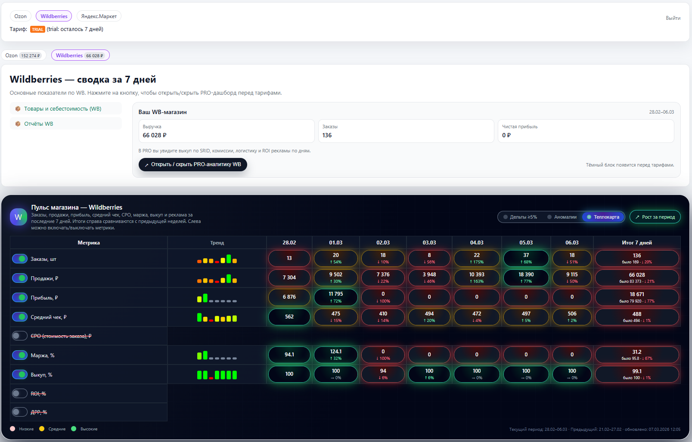
Task: Click the box icon beside Отчёты WB
Action: pyautogui.click(x=18, y=124)
